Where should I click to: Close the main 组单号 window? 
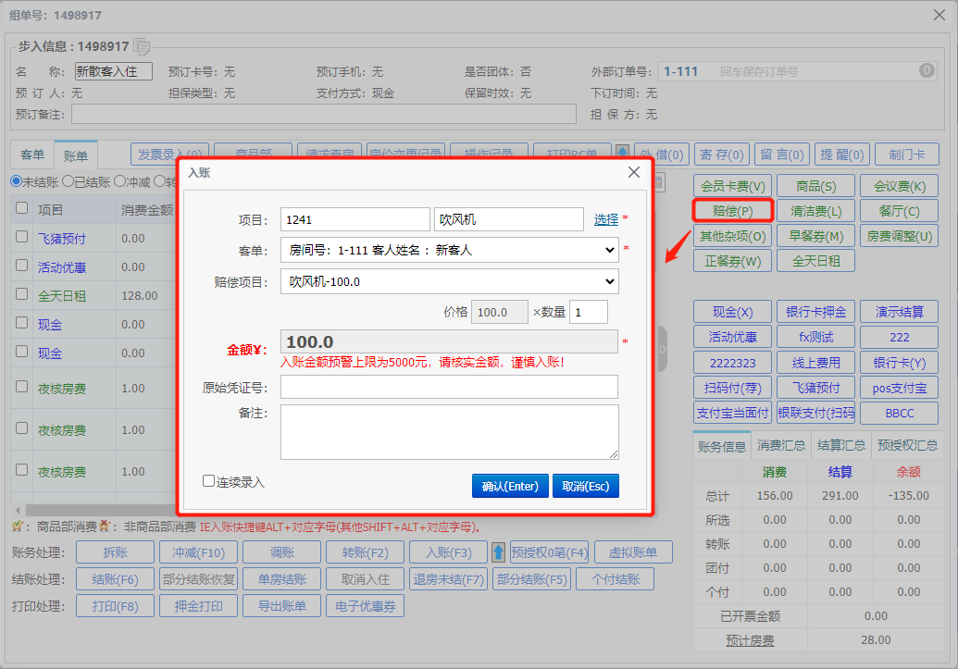939,15
